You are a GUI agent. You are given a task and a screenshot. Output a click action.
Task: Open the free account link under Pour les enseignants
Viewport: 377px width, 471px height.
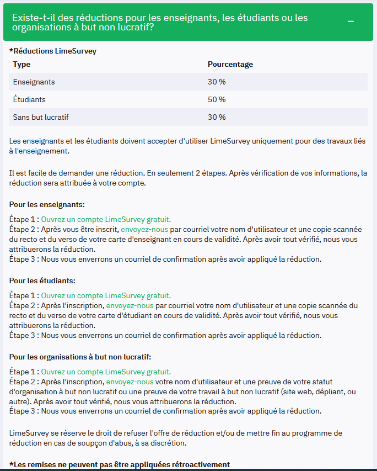(106, 219)
